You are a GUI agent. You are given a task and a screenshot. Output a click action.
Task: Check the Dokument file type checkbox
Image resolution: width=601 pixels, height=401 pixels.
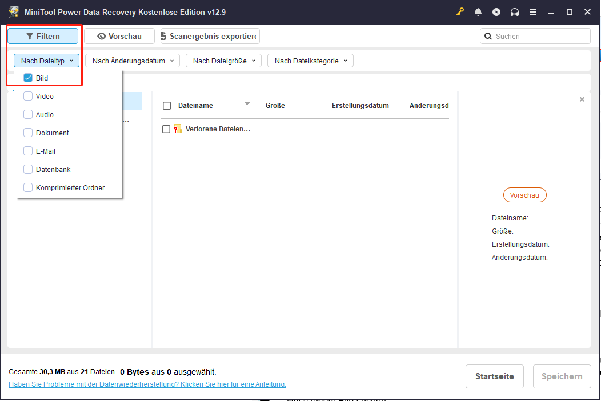(28, 133)
